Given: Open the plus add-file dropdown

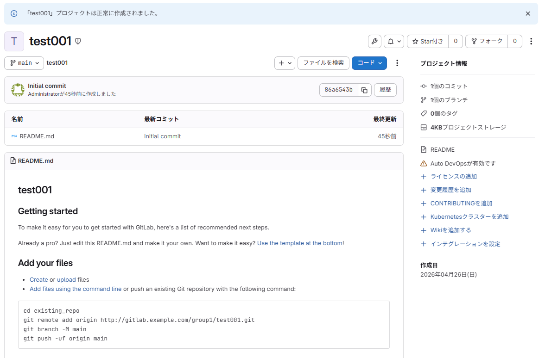Looking at the screenshot, I should pos(285,63).
